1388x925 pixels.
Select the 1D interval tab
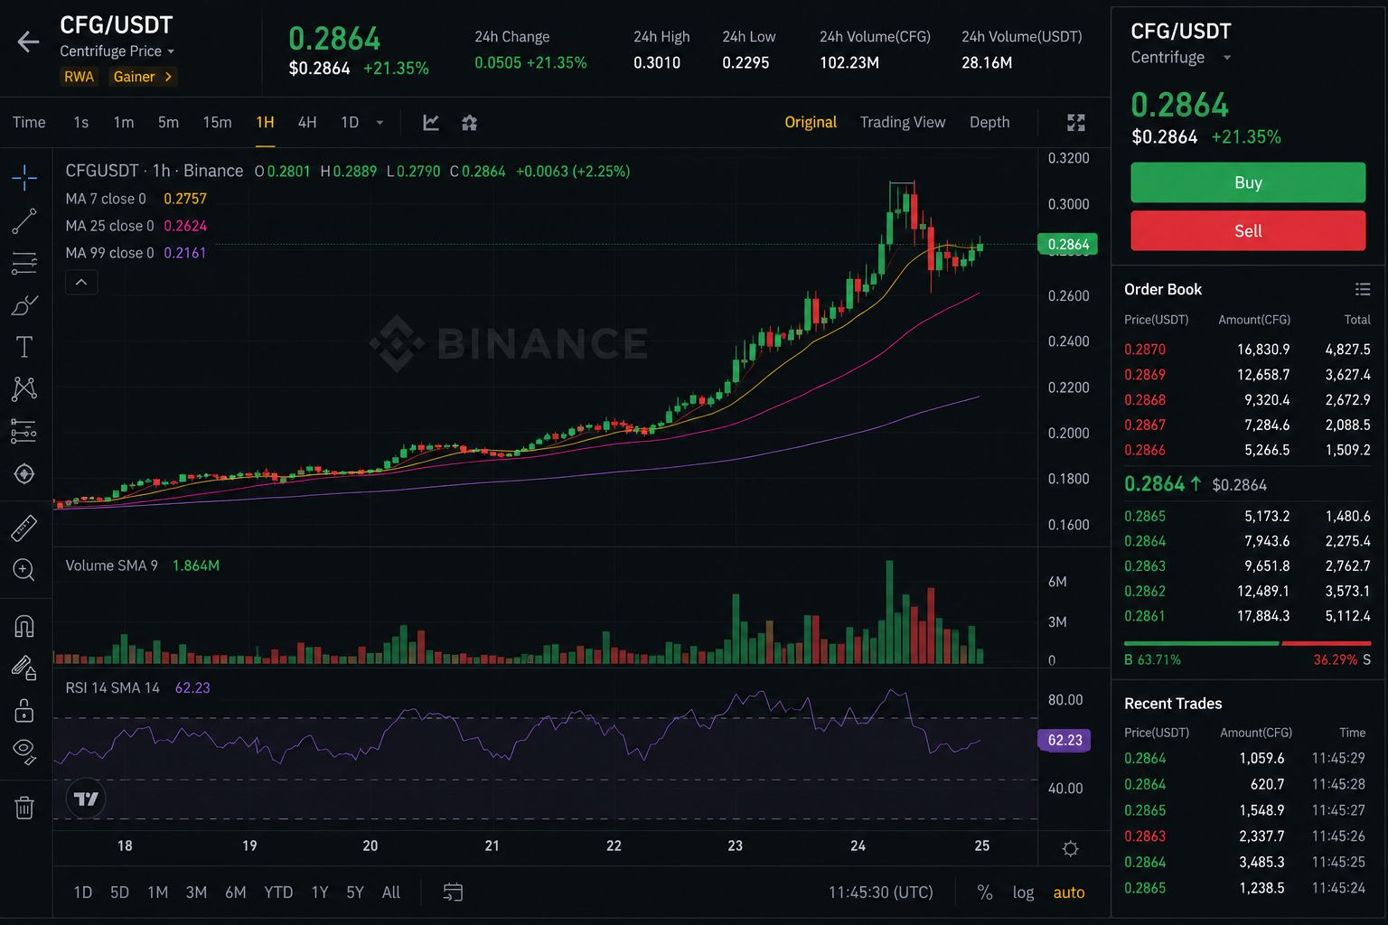350,122
